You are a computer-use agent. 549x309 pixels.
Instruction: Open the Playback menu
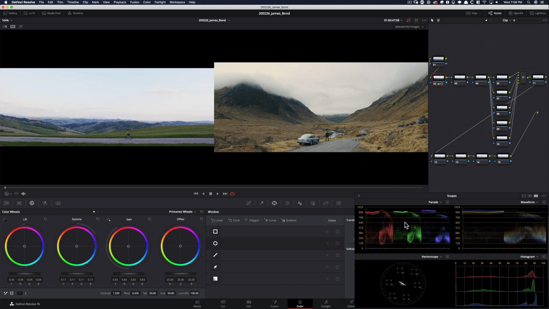[x=120, y=2]
